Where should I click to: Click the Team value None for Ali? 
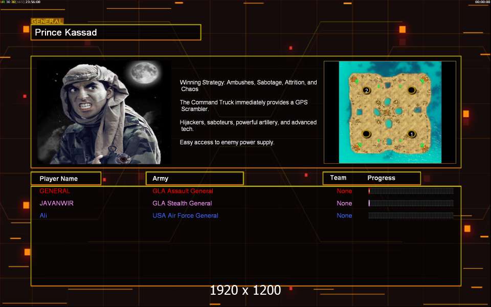pyautogui.click(x=344, y=215)
